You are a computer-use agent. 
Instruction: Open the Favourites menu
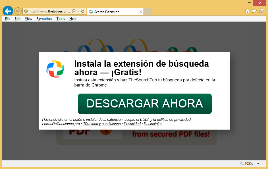coord(44,19)
